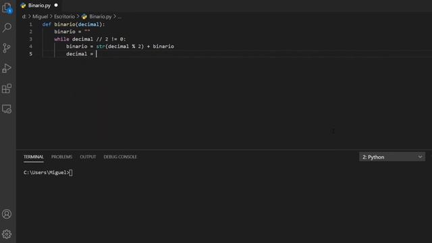The width and height of the screenshot is (432, 243).
Task: Click the '...' breadcrumb symbol segment
Action: (119, 16)
